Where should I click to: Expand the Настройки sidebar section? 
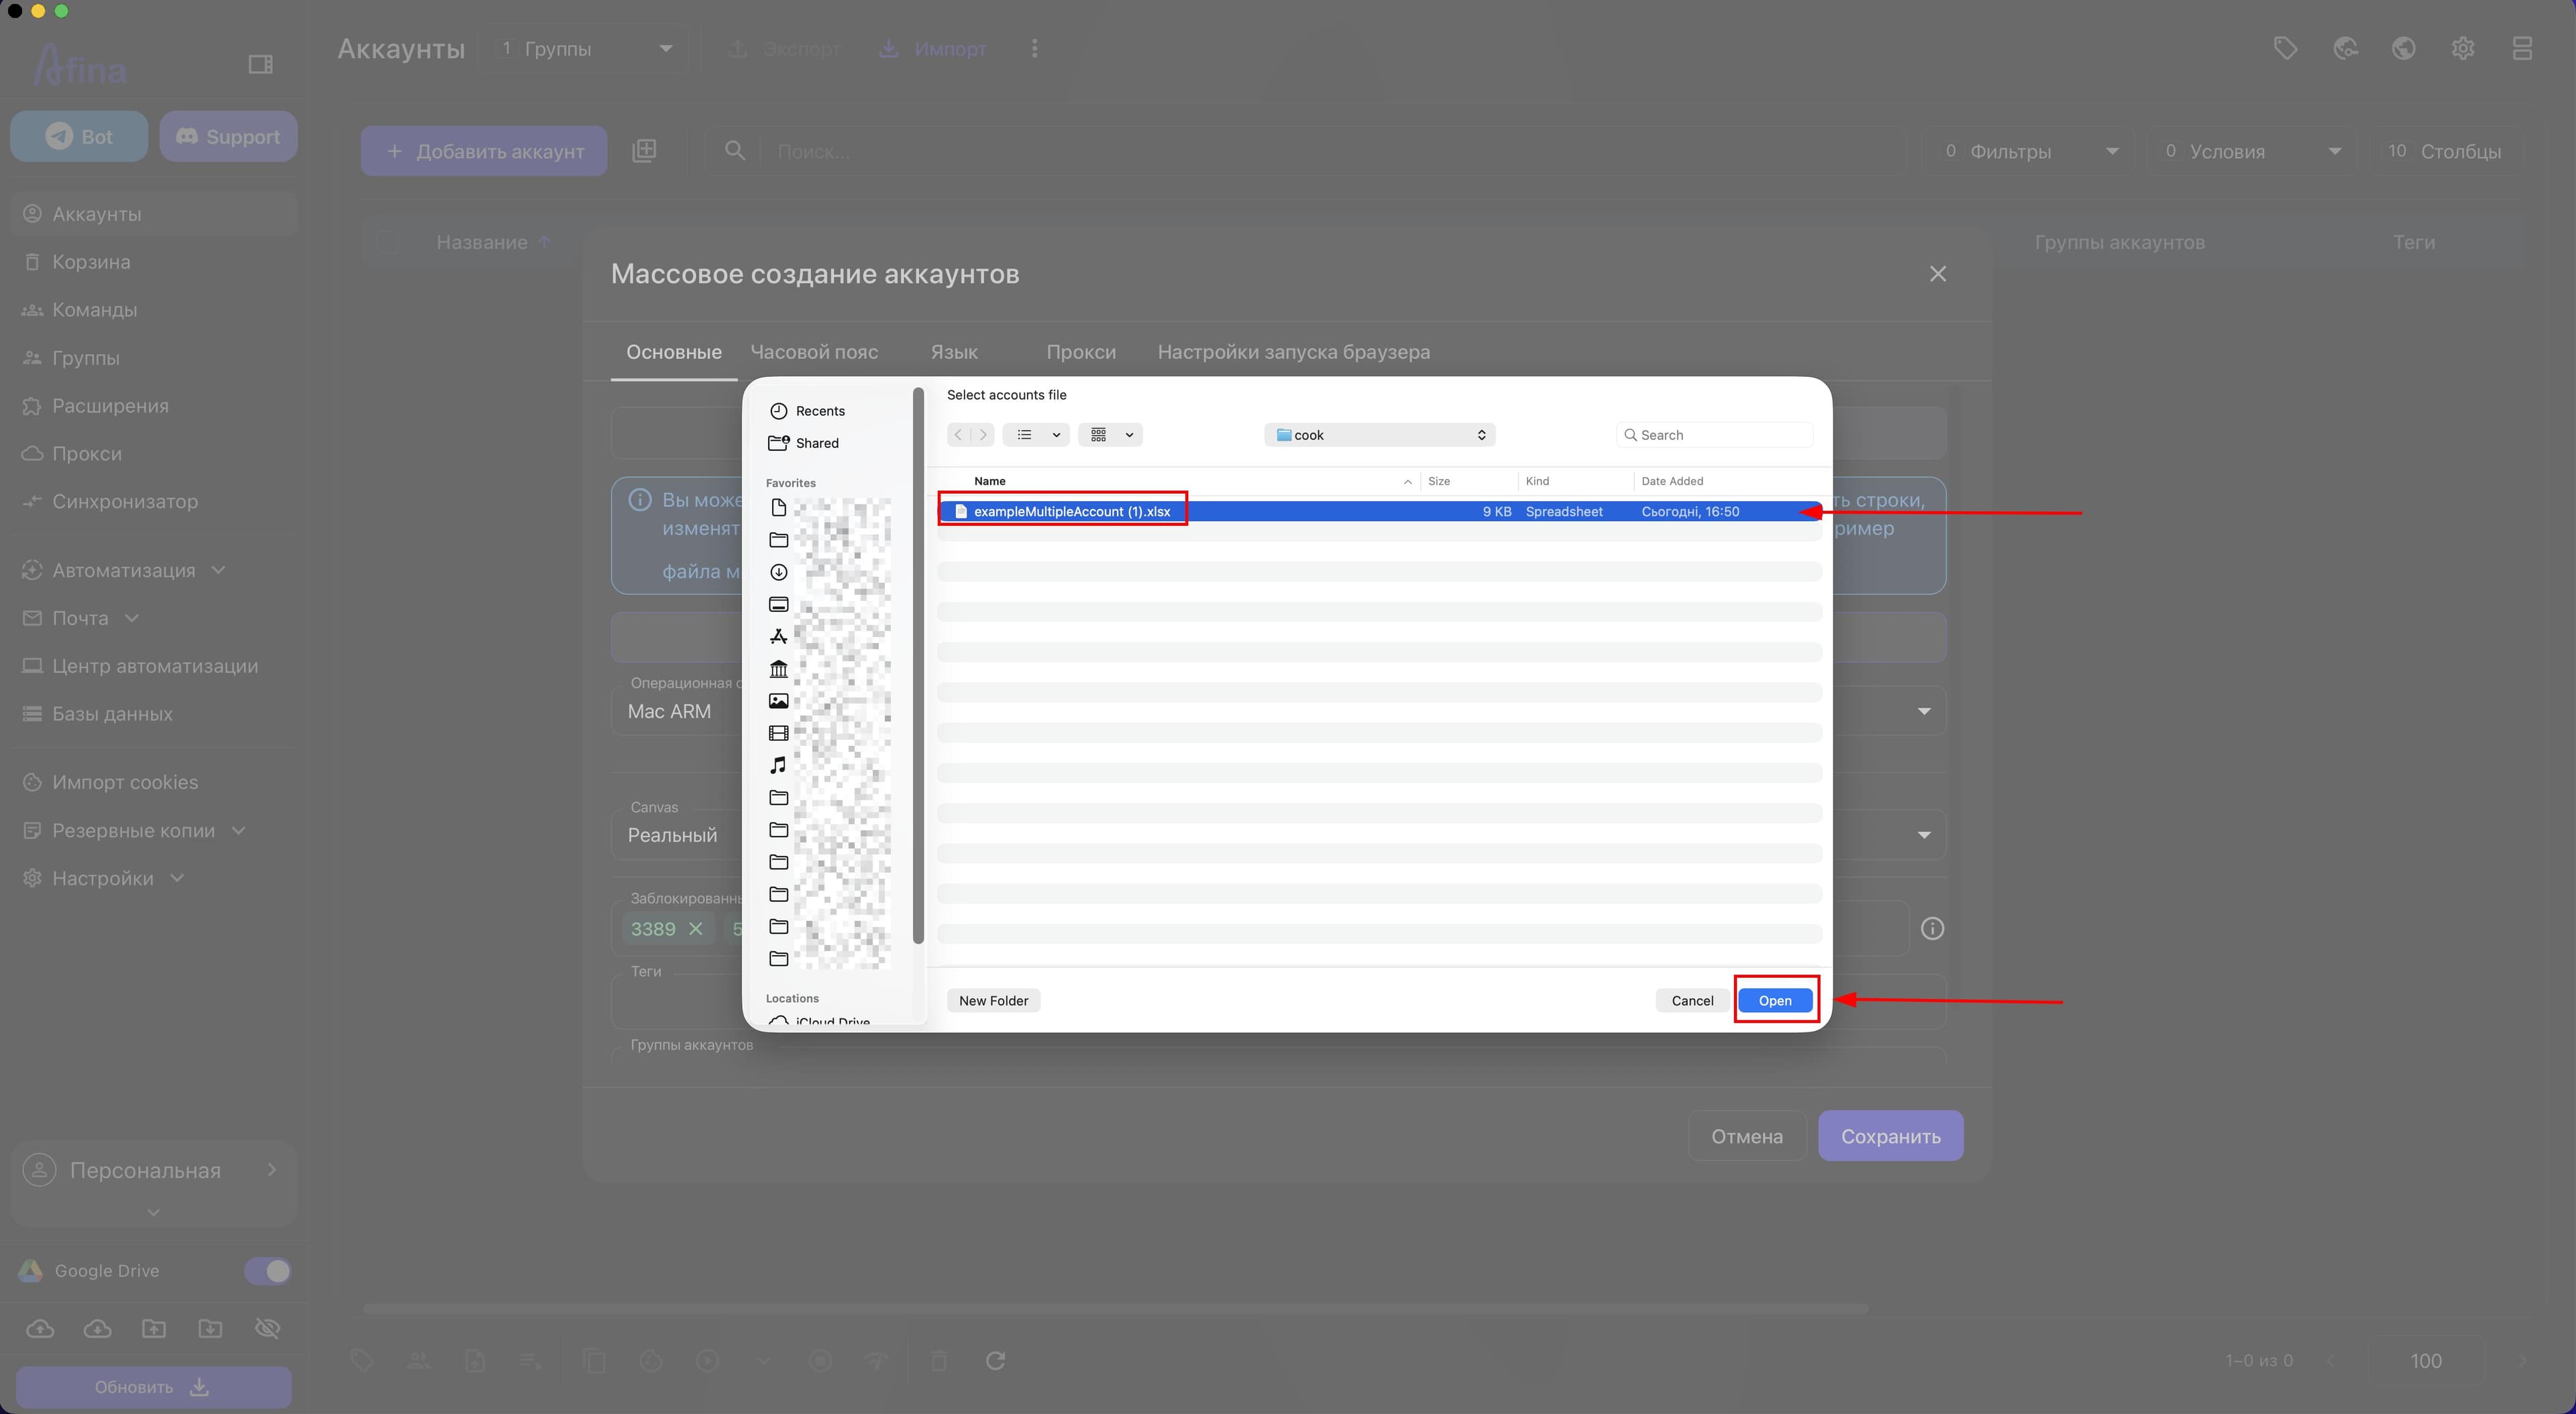click(x=177, y=878)
